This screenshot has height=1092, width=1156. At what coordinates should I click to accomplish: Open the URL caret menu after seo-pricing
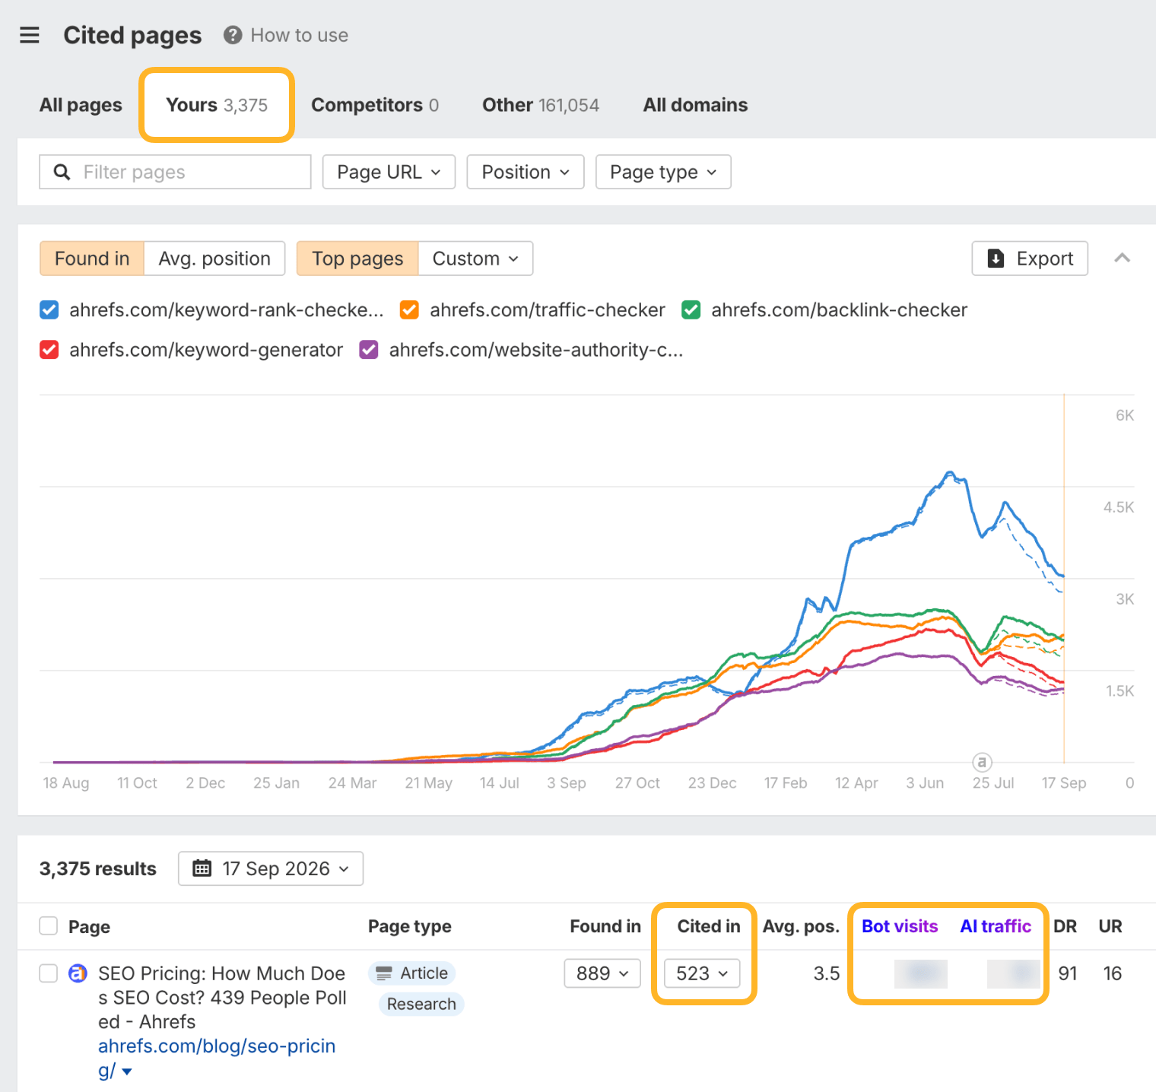(x=127, y=1071)
